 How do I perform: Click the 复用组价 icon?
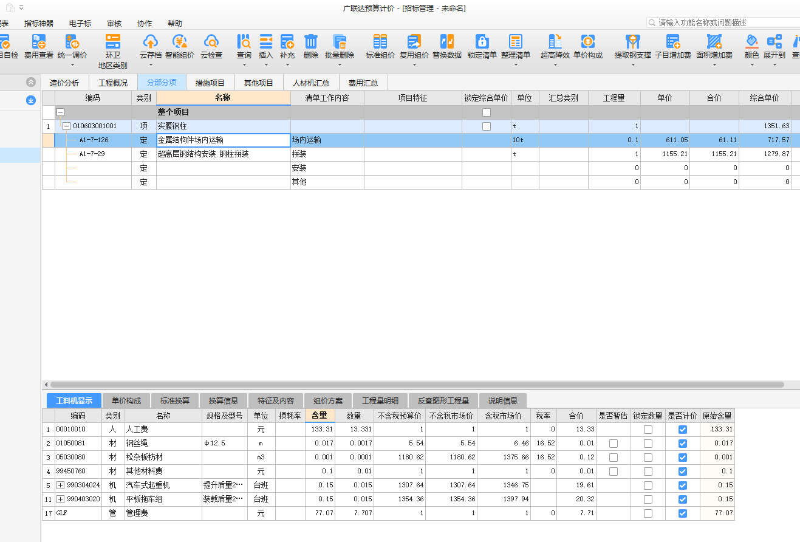tap(414, 41)
